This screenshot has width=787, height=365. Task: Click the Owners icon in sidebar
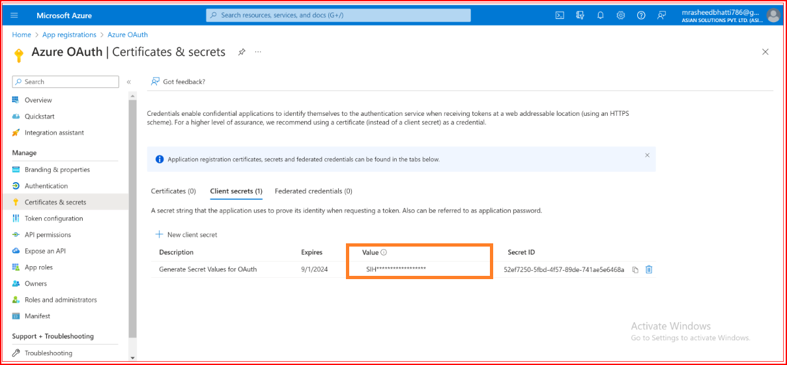[x=16, y=284]
